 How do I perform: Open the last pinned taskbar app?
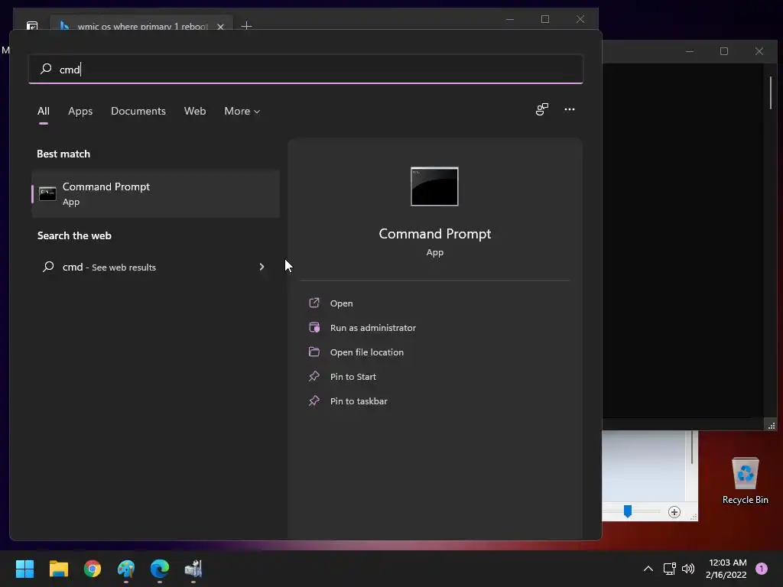(x=193, y=569)
